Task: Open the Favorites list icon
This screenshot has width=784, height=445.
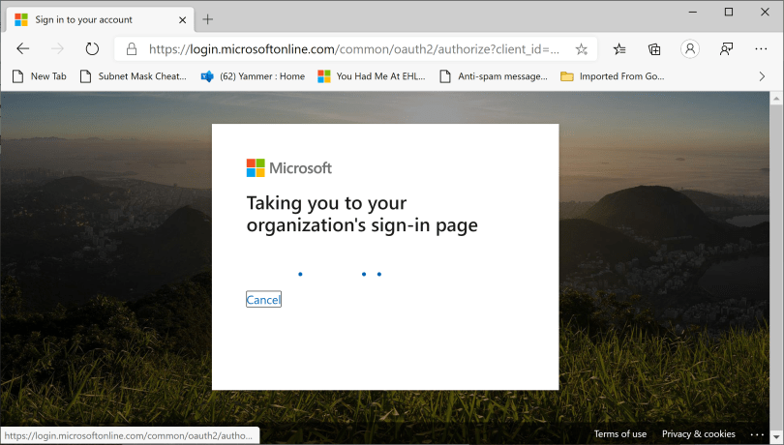Action: point(619,48)
